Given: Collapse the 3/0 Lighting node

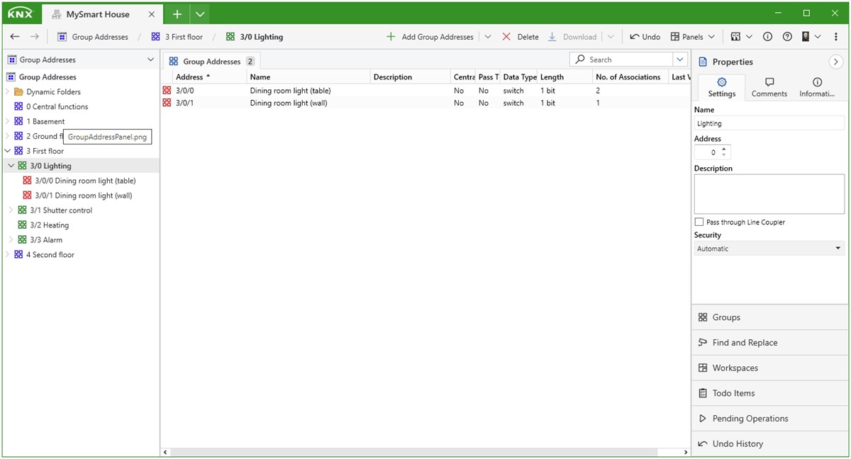Looking at the screenshot, I should click(11, 166).
